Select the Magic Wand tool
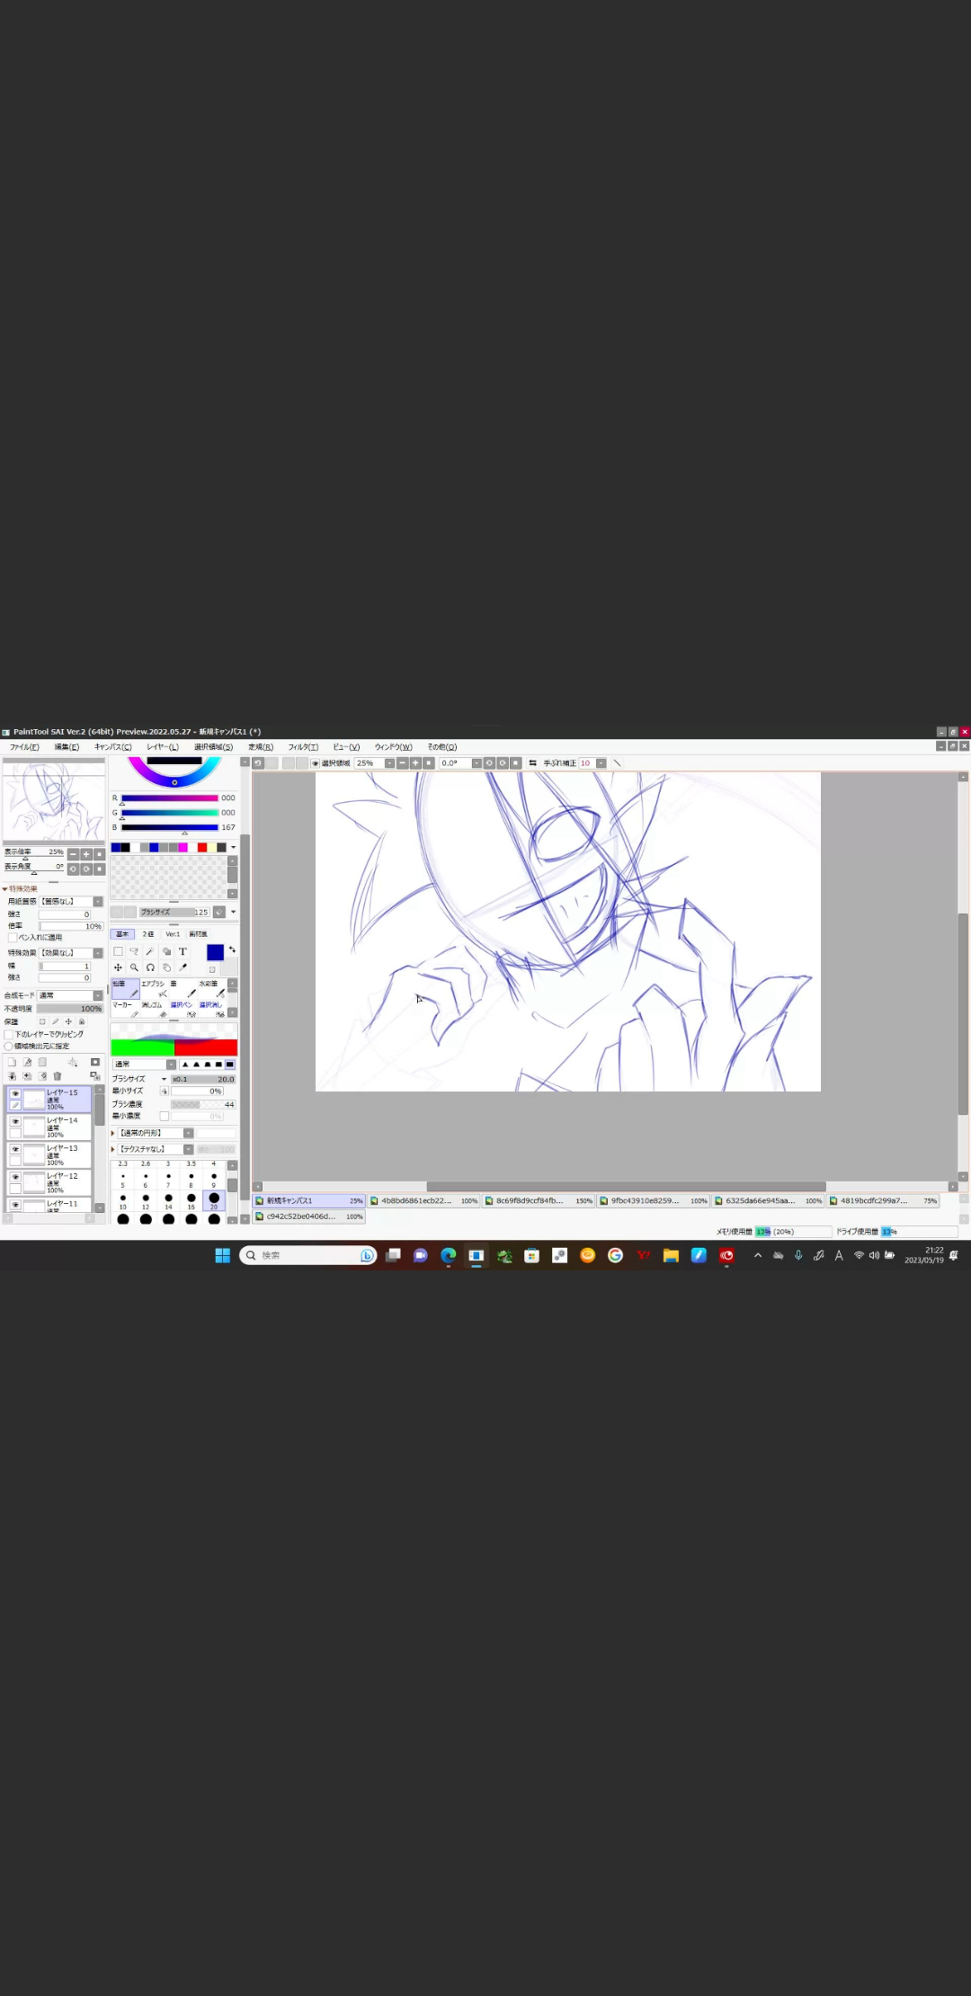The height and width of the screenshot is (1996, 971). 150,951
